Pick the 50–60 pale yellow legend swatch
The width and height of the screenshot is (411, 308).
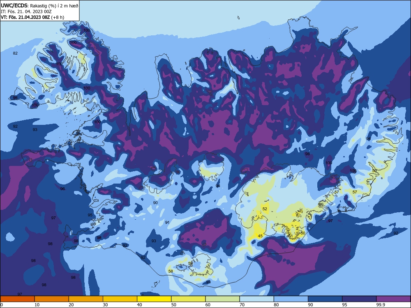[188, 299]
